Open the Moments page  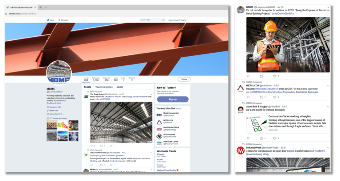click(x=63, y=20)
